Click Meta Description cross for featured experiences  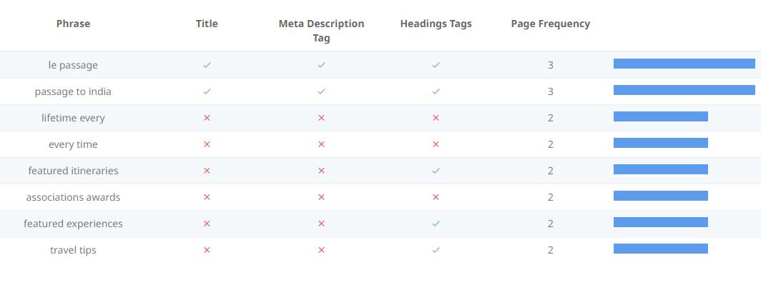point(321,224)
